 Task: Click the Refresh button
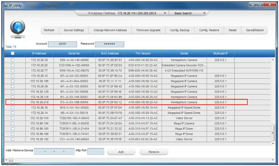coord(49,30)
